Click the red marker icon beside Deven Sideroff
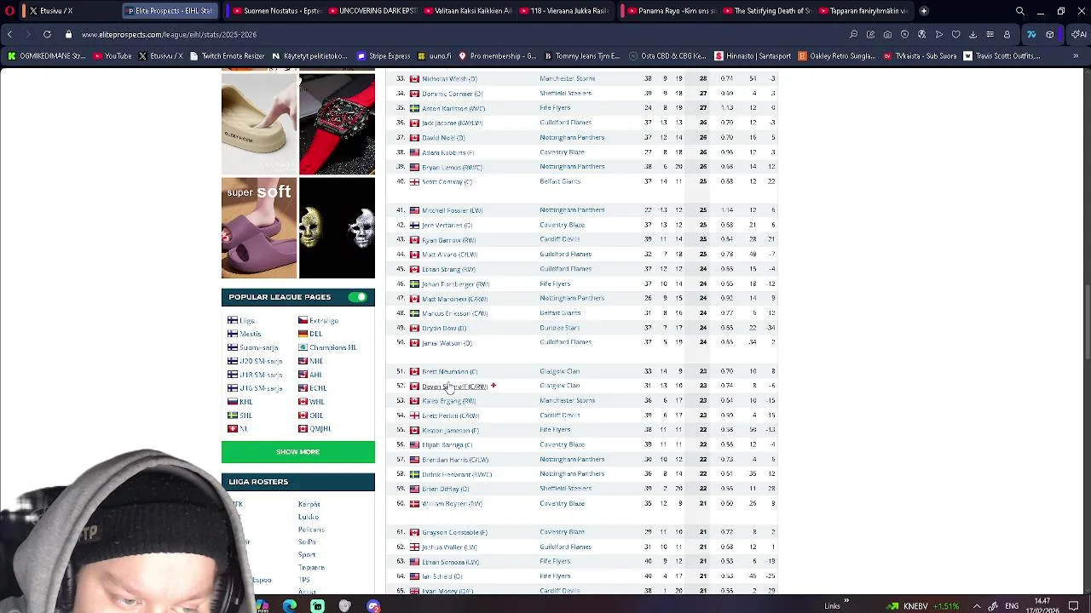Screen dimensions: 1091x613 493,386
